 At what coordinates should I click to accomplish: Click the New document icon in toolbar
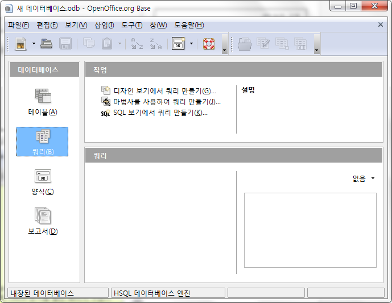click(x=20, y=44)
